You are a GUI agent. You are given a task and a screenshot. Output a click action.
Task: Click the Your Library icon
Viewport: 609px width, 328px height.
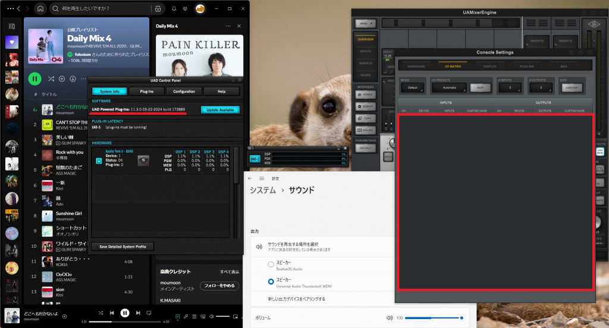point(11,26)
